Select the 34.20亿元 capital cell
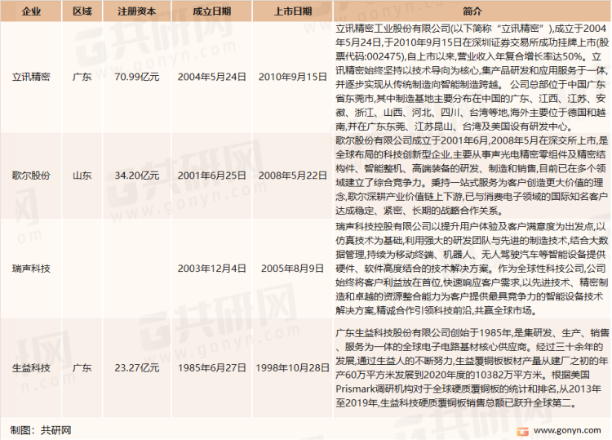This screenshot has width=612, height=440. click(x=136, y=176)
